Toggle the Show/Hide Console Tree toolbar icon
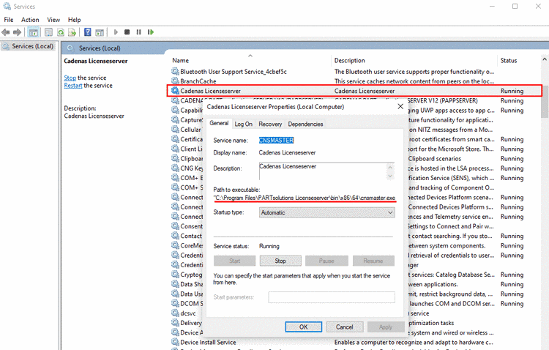Screen dimensions: 549x350 tap(33, 32)
